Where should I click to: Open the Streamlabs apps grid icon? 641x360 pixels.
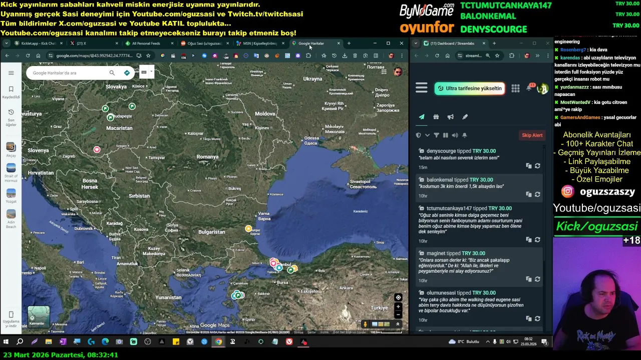(515, 88)
